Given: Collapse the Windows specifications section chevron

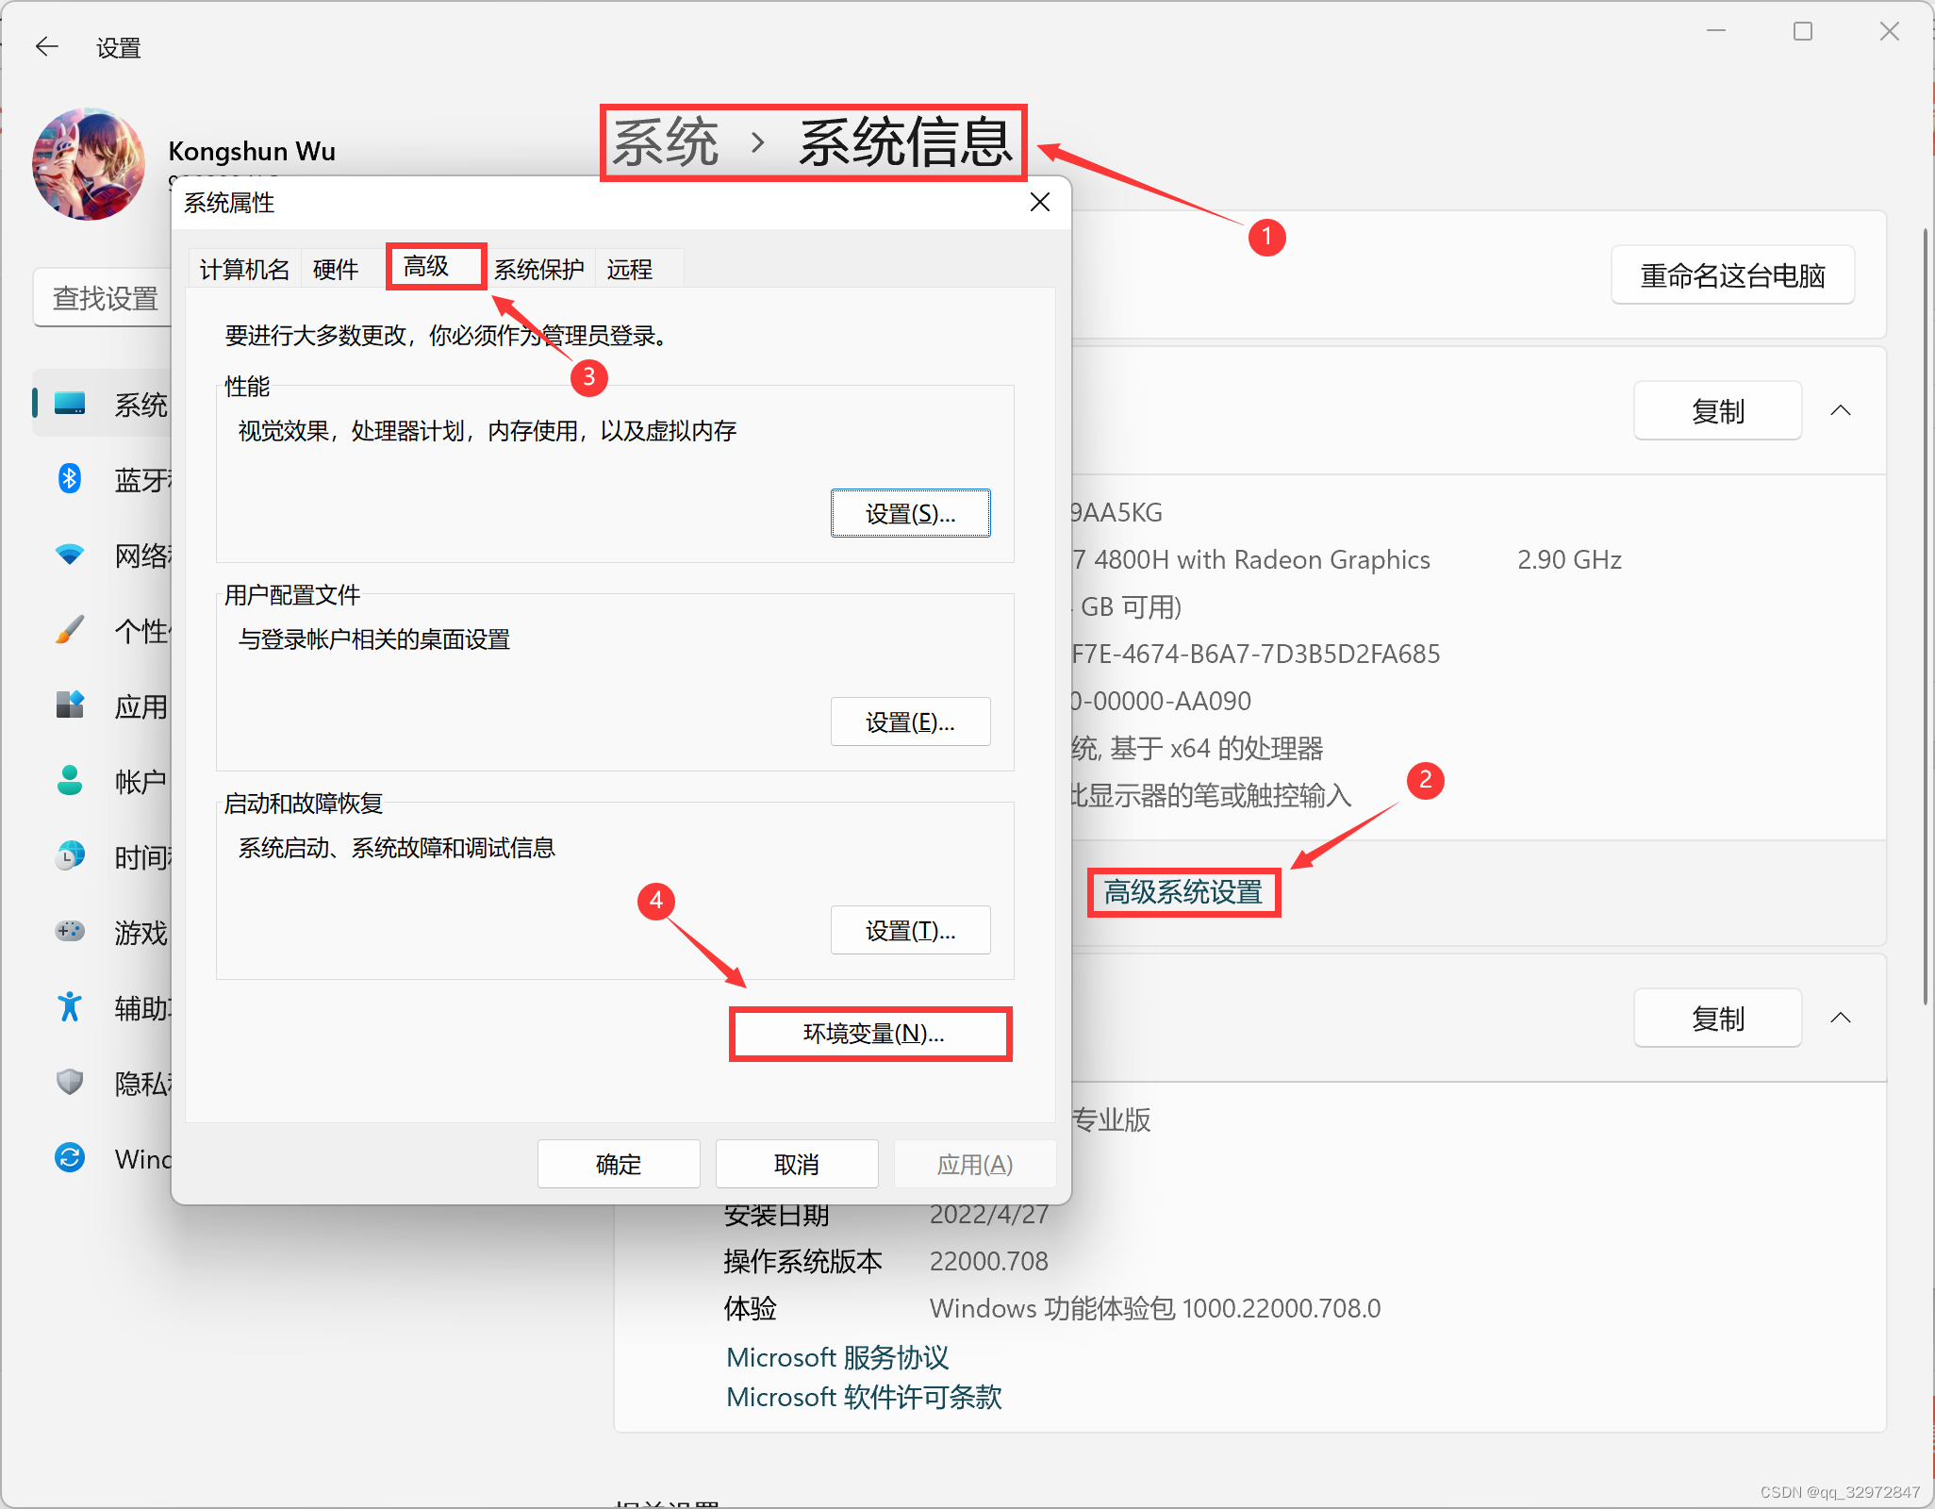Looking at the screenshot, I should pyautogui.click(x=1840, y=1018).
